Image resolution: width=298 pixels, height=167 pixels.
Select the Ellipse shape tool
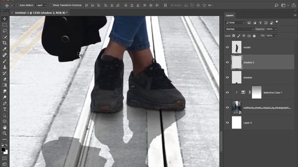tap(5, 122)
